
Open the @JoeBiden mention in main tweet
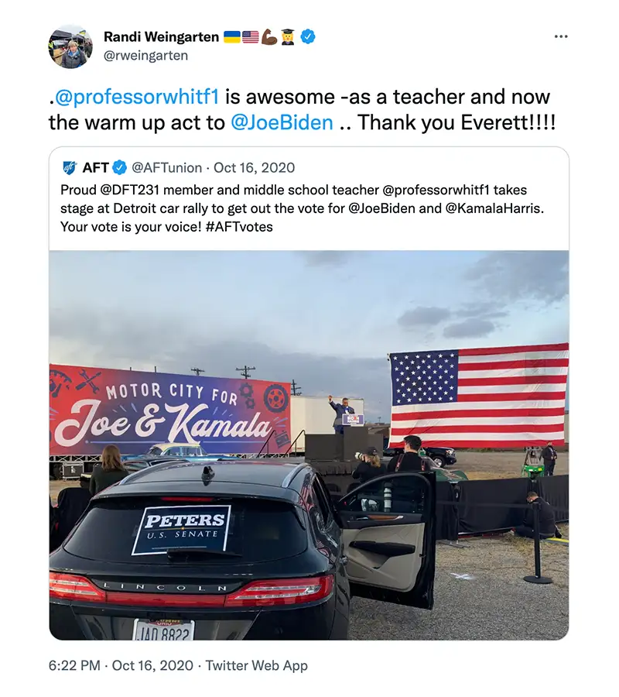click(x=282, y=122)
